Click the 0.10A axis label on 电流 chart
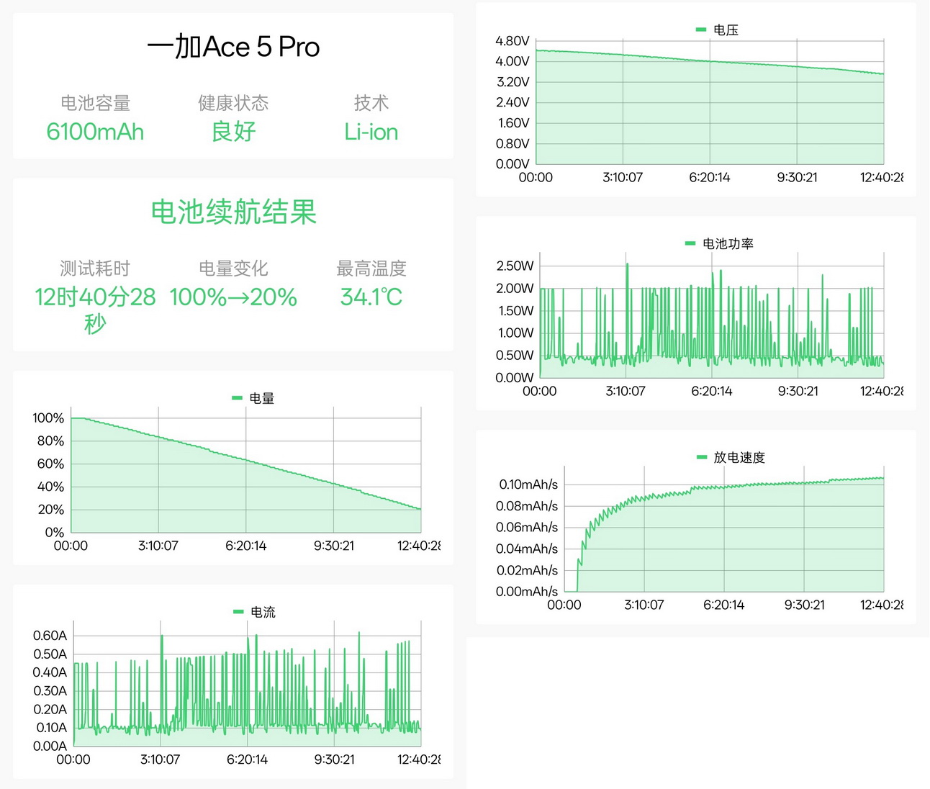This screenshot has height=789, width=930. pyautogui.click(x=51, y=728)
